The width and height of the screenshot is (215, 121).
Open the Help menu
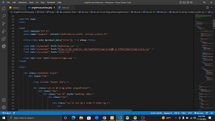point(59,2)
